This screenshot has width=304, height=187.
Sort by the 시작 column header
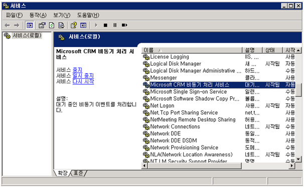(289, 50)
